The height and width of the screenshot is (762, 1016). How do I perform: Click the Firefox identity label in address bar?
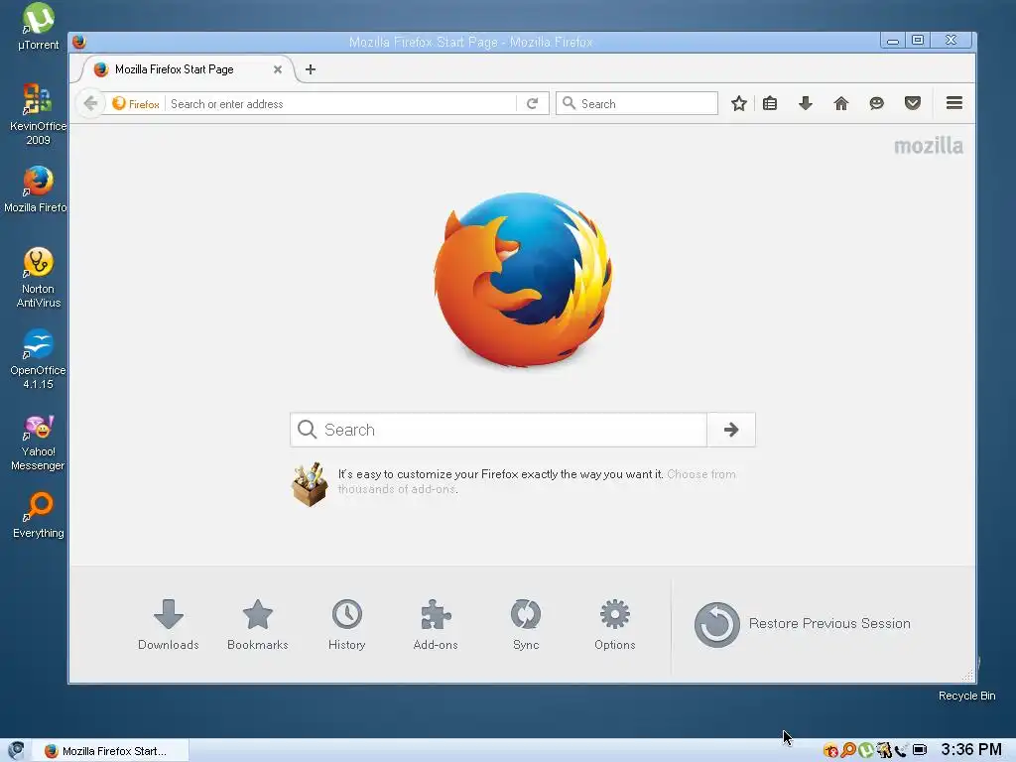coord(136,103)
